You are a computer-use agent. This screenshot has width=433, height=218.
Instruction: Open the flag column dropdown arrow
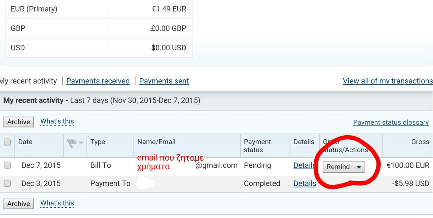click(81, 143)
